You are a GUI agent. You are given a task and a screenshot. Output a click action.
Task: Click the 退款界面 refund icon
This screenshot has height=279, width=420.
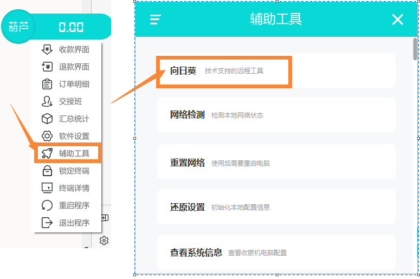47,67
